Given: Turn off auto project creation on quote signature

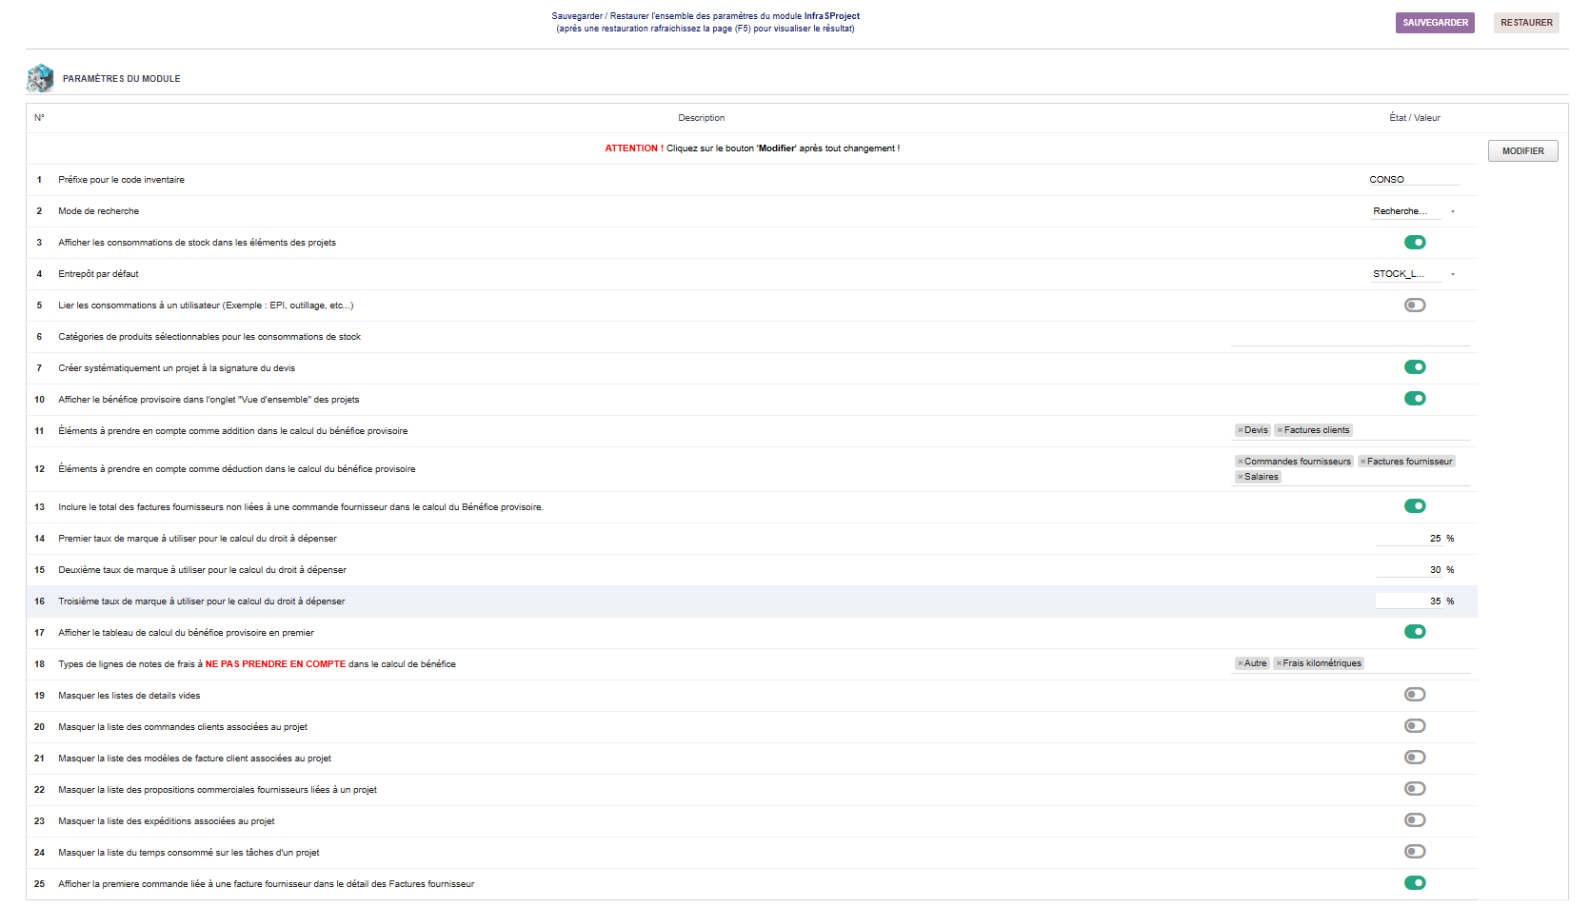Looking at the screenshot, I should pos(1415,367).
